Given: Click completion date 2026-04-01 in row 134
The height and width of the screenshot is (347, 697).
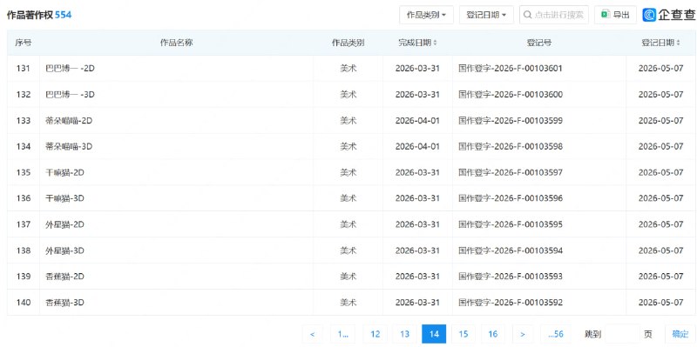Looking at the screenshot, I should pyautogui.click(x=417, y=146).
